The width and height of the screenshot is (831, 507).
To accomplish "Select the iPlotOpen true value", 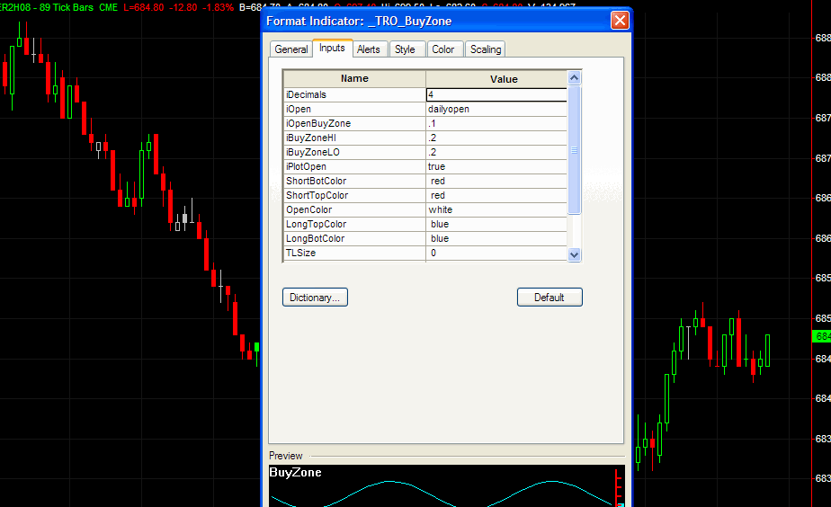I will point(496,166).
